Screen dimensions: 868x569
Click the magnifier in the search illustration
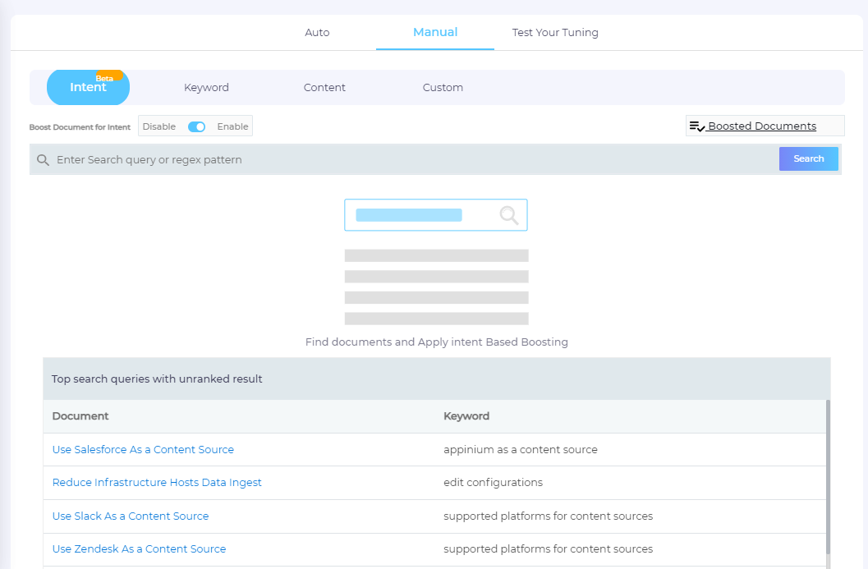click(509, 215)
